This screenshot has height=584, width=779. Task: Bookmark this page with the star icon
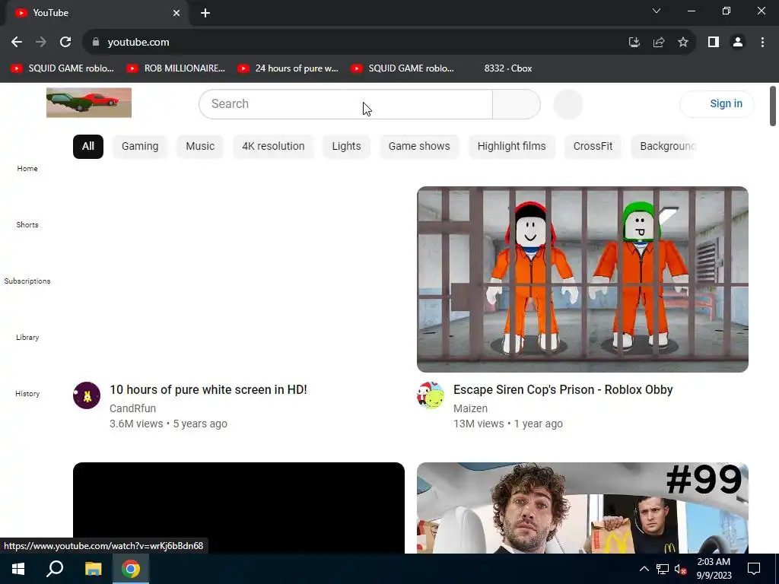pyautogui.click(x=683, y=43)
